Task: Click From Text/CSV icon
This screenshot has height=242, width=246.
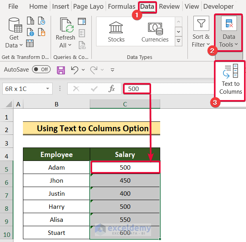Action: [30, 21]
